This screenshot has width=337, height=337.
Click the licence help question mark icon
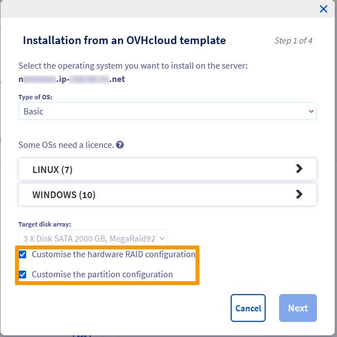pos(120,145)
